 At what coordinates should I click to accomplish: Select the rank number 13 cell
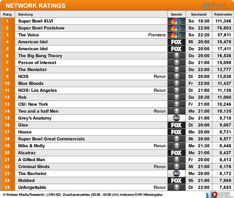click(x=7, y=104)
